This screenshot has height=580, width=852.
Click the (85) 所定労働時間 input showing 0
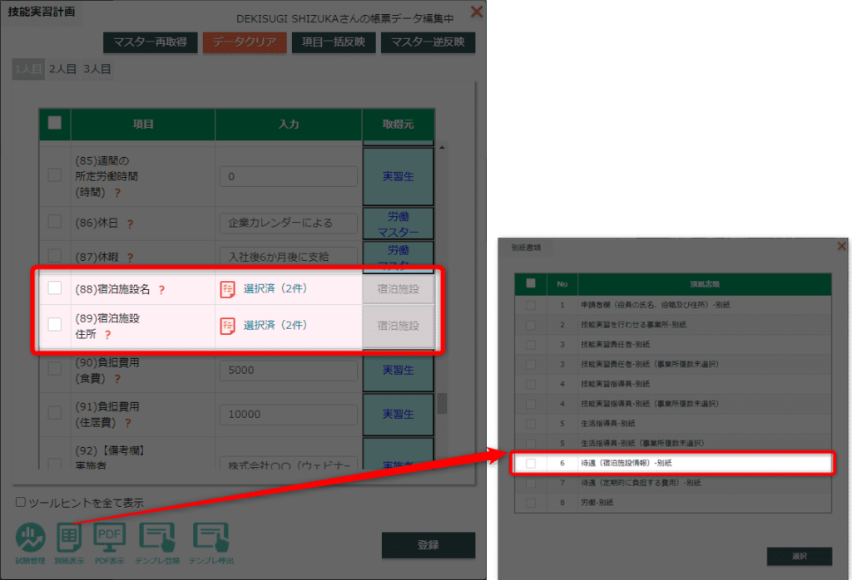point(289,176)
